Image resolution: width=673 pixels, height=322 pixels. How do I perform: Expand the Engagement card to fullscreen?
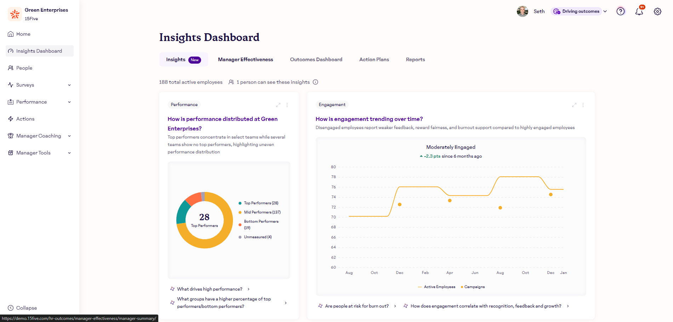click(574, 105)
